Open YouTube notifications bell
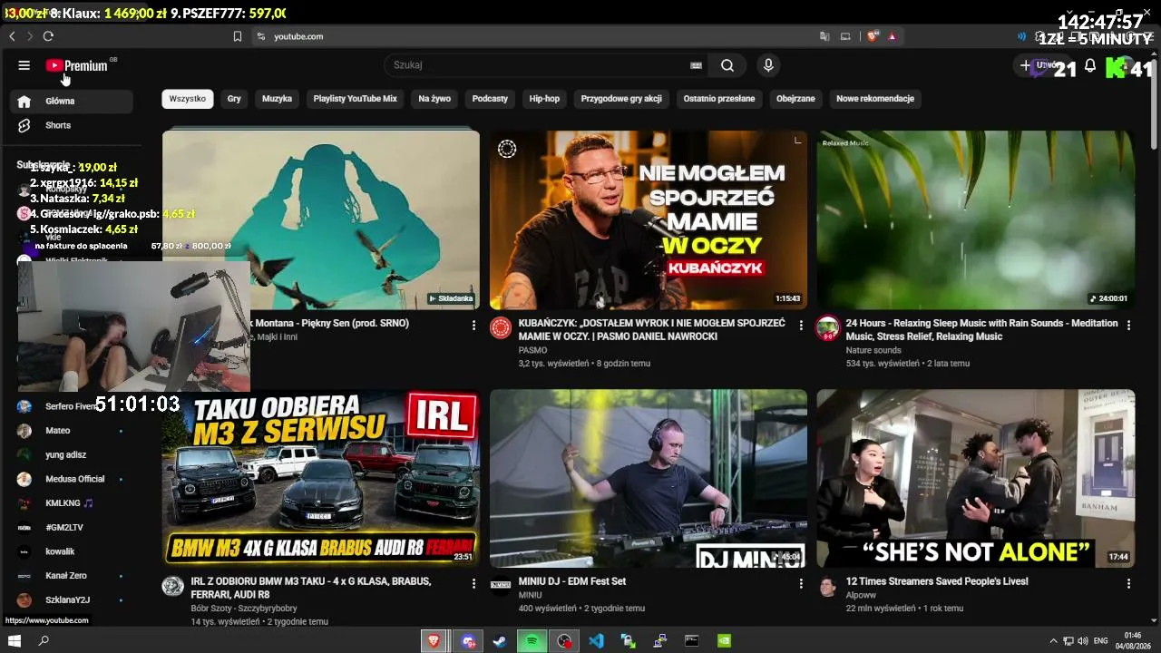 coord(1090,65)
